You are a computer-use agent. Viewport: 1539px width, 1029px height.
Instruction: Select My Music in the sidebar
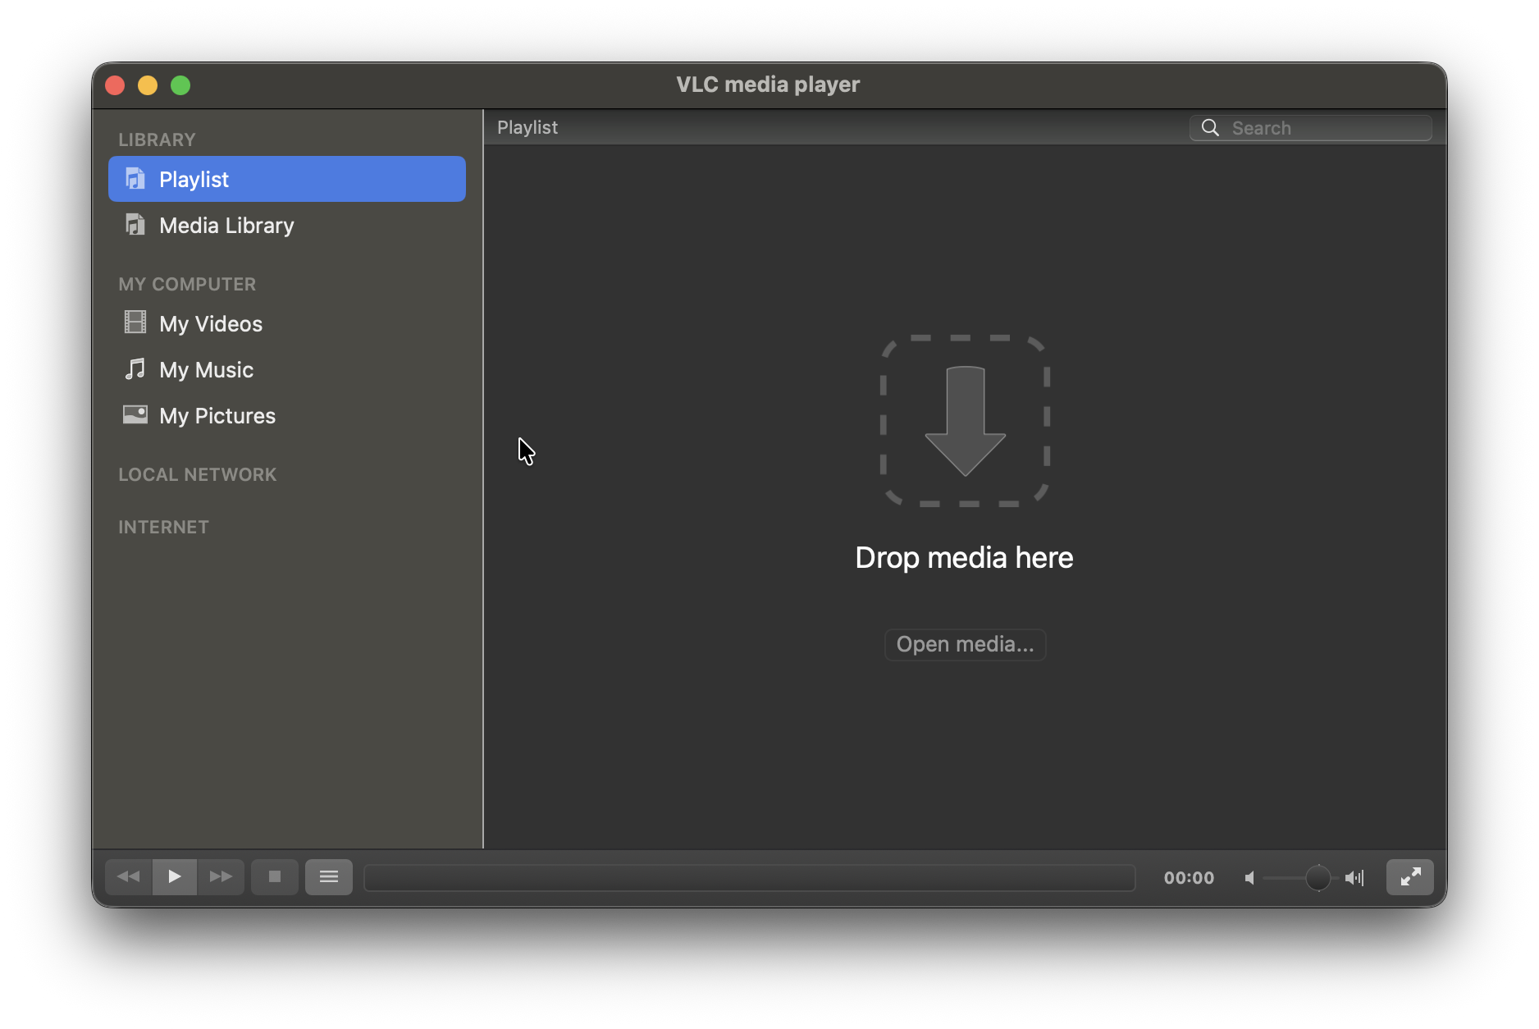tap(206, 370)
